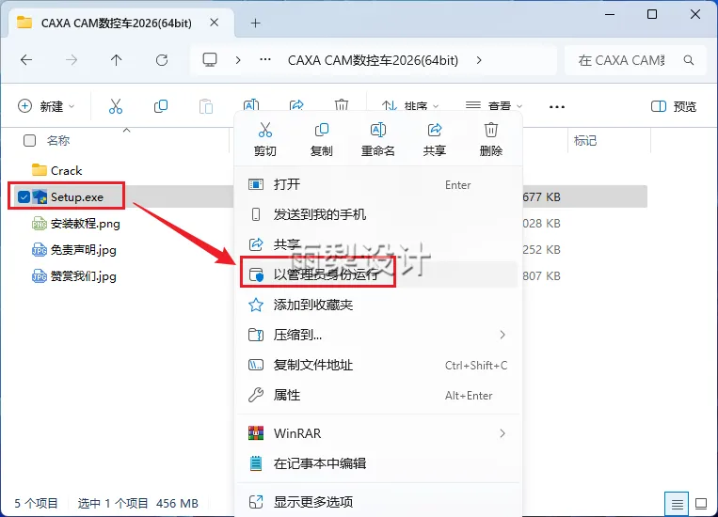This screenshot has width=718, height=517.
Task: Choose 以管理员身份运行 from the context menu
Action: point(377,274)
